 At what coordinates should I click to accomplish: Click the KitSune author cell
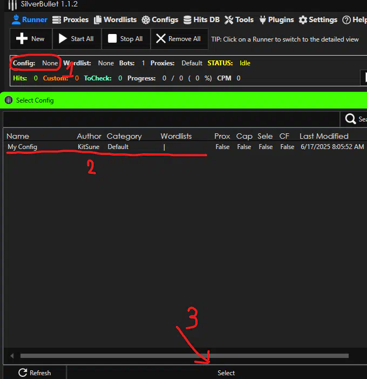tap(89, 147)
